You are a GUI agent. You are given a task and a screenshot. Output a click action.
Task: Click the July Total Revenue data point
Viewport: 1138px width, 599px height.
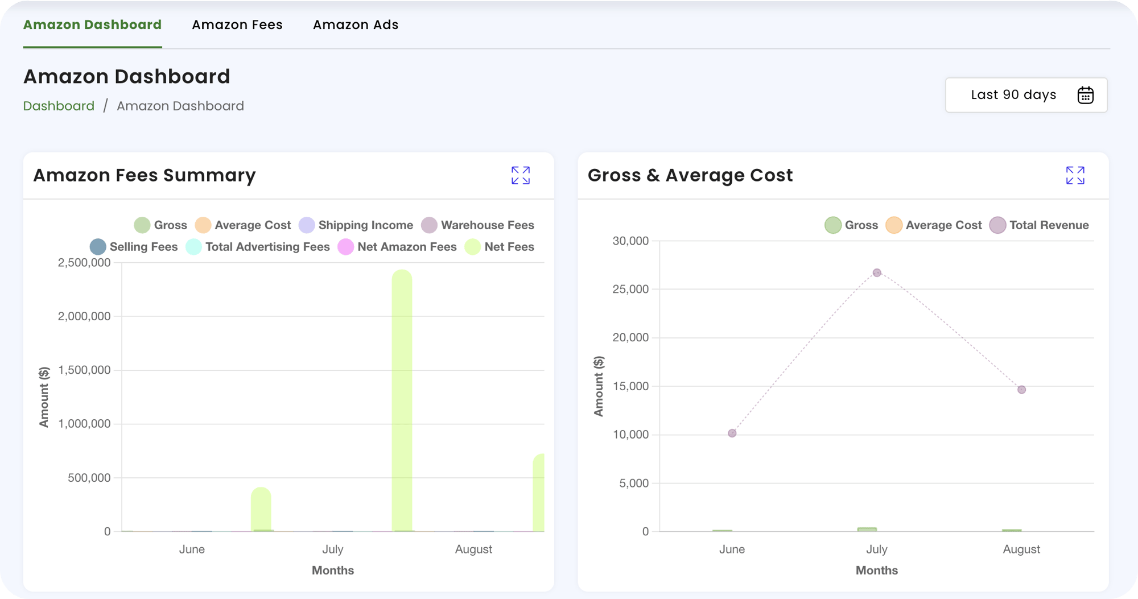tap(877, 272)
